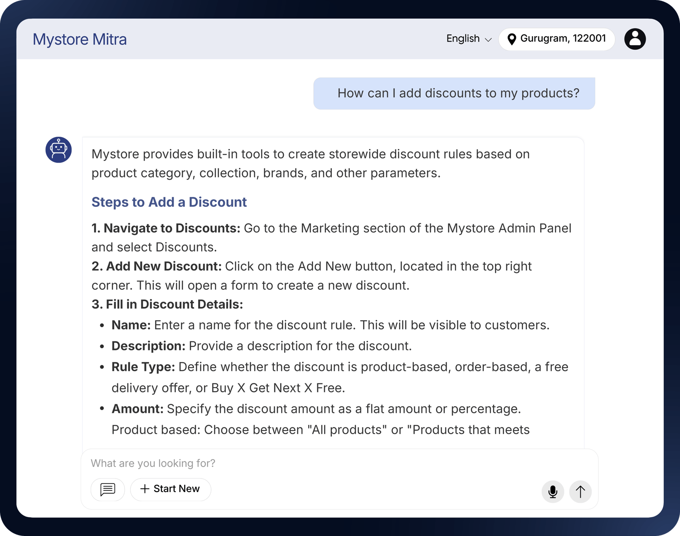Image resolution: width=680 pixels, height=536 pixels.
Task: Click the Mystore Mitra logo title
Action: tap(80, 39)
